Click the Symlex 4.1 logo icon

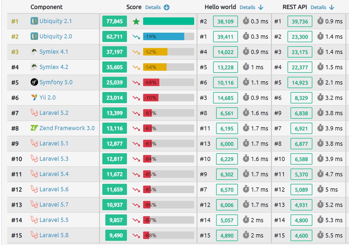[34, 52]
